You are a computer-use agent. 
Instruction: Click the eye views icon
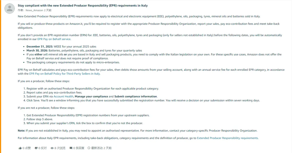[x=52, y=148]
